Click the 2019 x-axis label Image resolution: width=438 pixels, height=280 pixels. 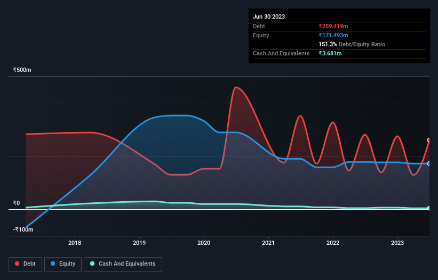(139, 243)
